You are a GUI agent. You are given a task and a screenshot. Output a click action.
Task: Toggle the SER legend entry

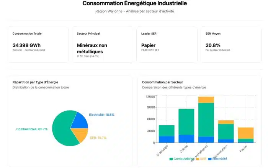(203, 158)
